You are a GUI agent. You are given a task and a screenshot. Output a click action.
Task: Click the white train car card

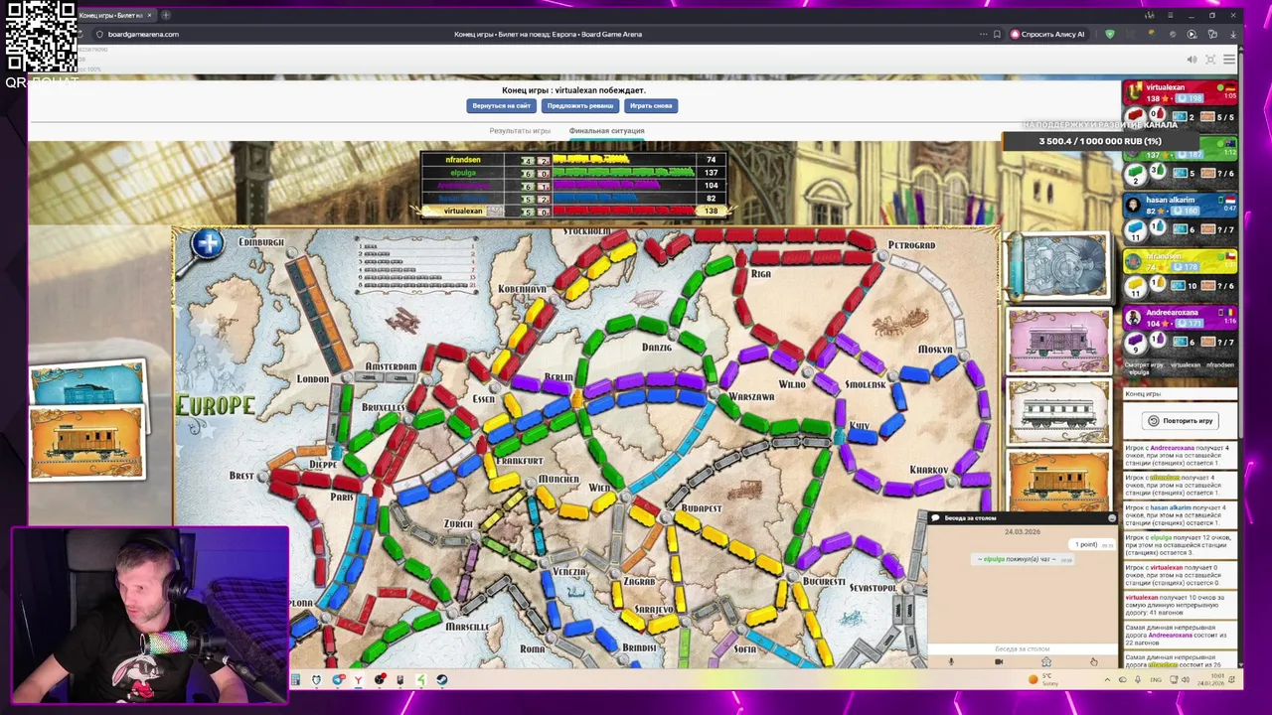tap(1059, 412)
